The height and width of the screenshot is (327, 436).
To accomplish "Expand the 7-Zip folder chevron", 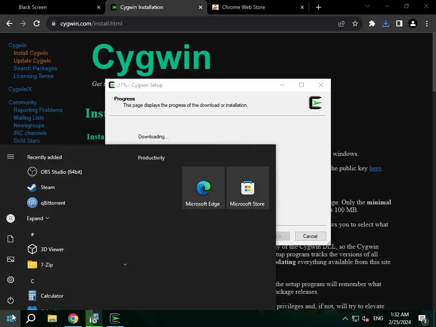I will (x=125, y=264).
